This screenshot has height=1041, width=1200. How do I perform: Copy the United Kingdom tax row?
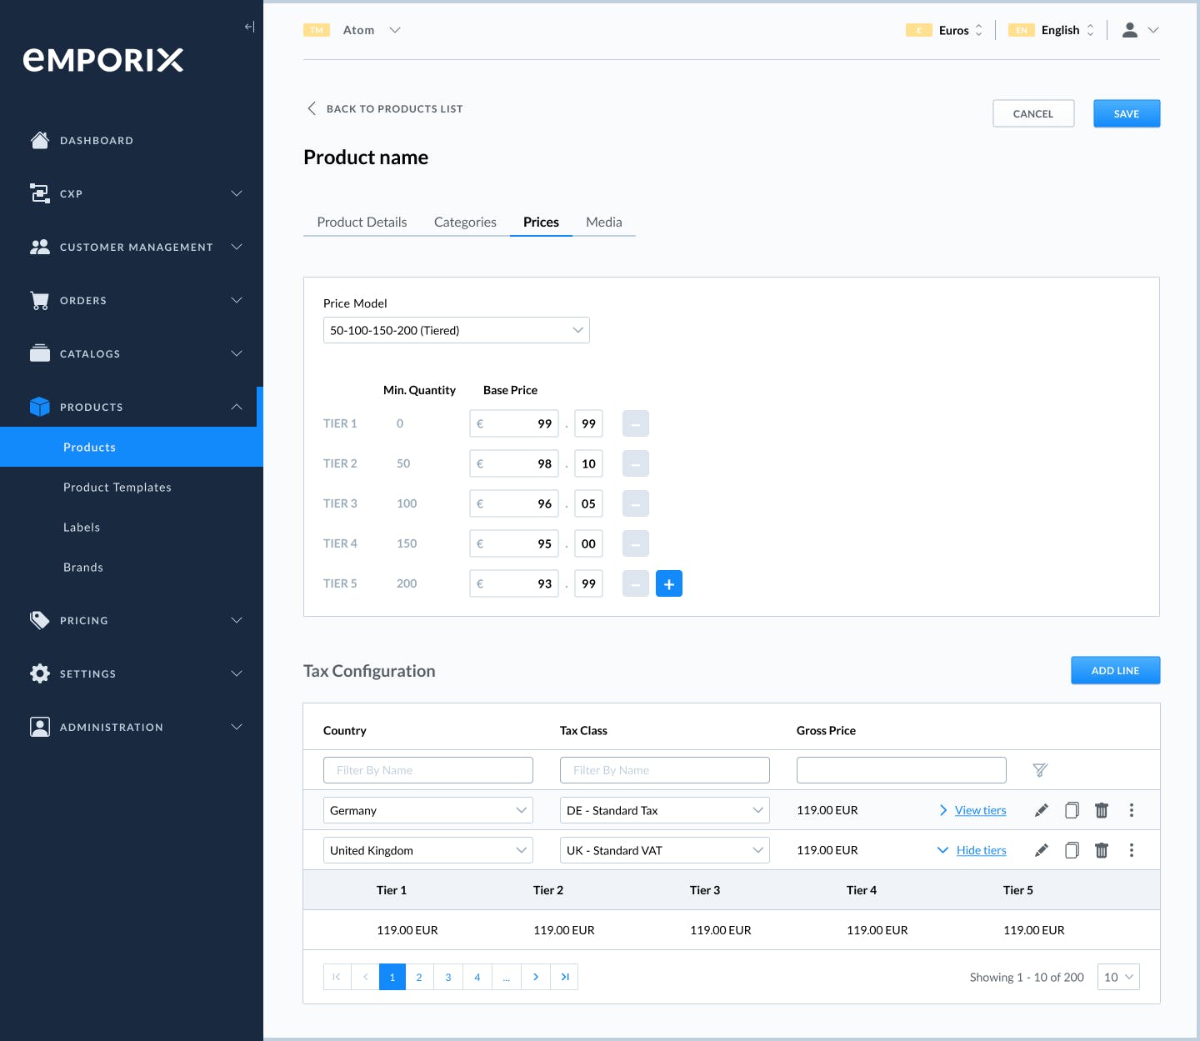[x=1072, y=850]
